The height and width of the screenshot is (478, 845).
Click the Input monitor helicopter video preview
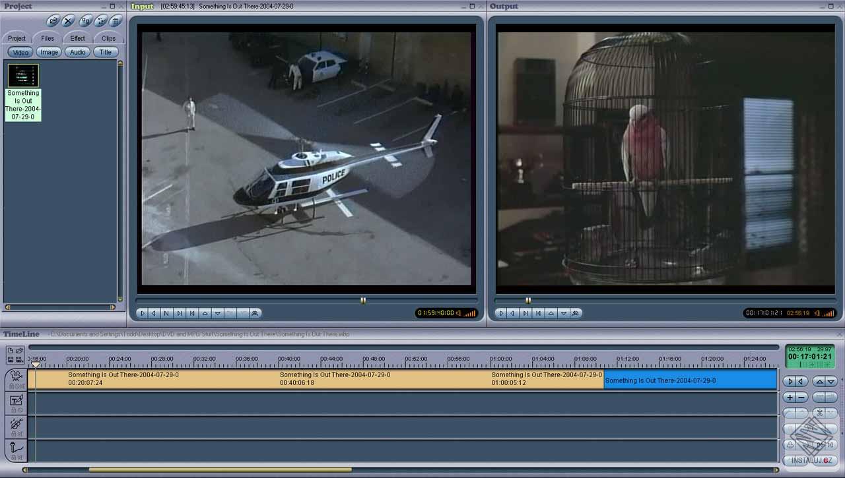308,158
